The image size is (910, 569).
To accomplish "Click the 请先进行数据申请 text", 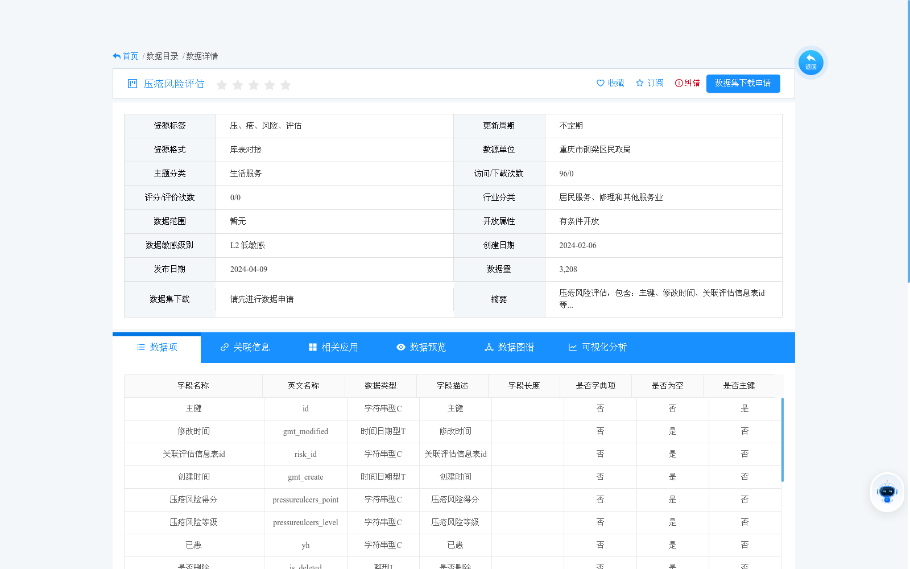I will (x=262, y=299).
